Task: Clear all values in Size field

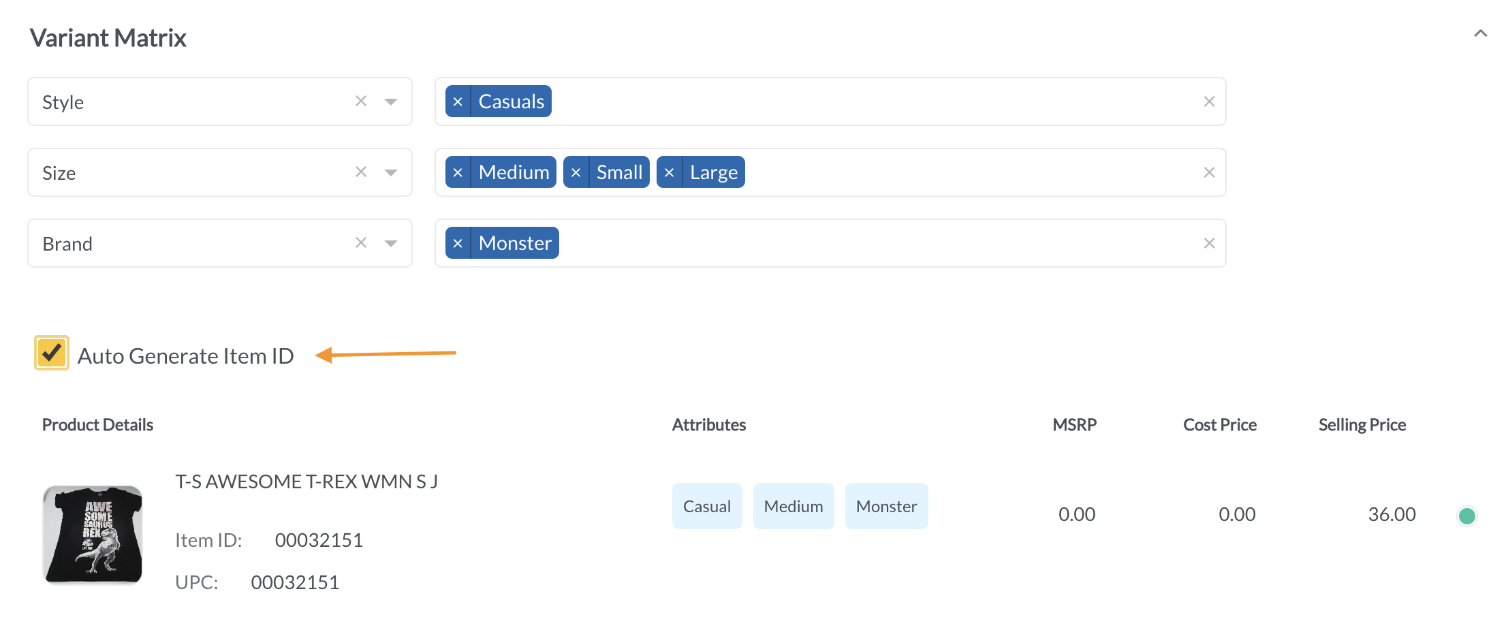Action: tap(1209, 172)
